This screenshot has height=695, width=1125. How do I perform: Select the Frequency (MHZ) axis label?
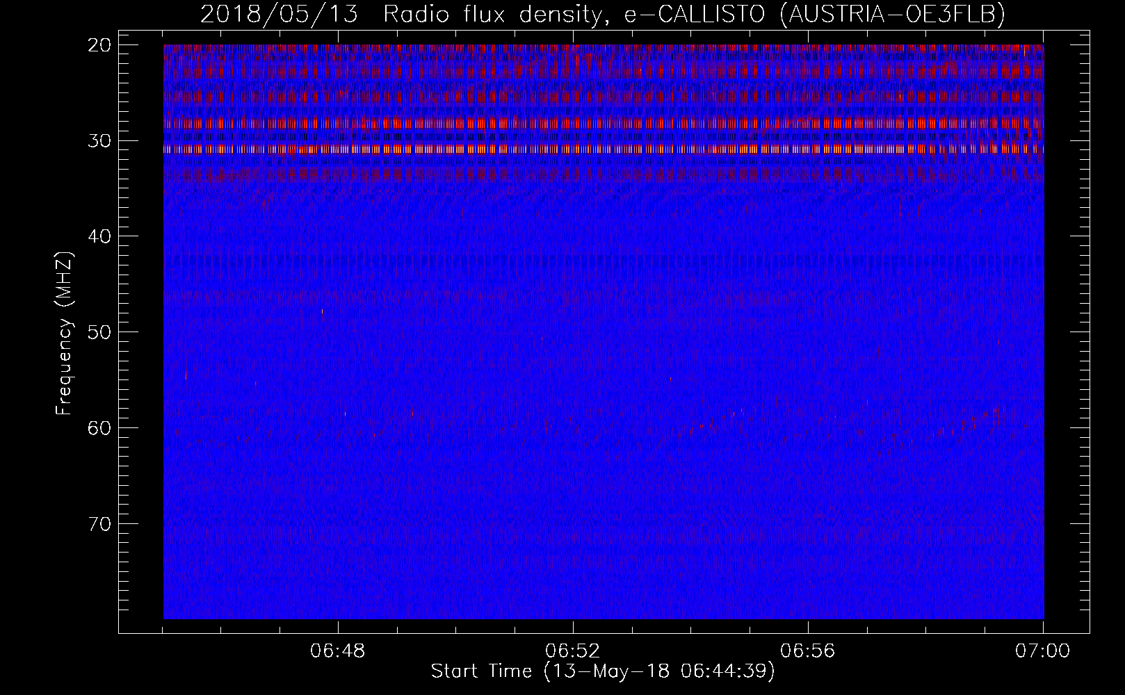click(x=64, y=332)
